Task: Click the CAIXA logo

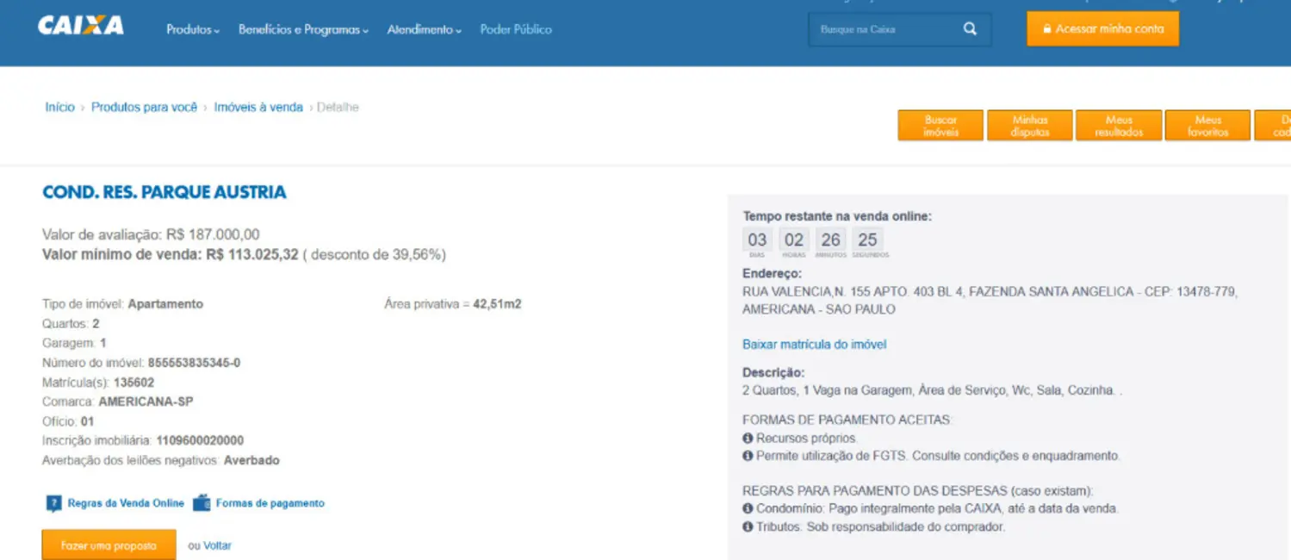Action: [x=81, y=26]
